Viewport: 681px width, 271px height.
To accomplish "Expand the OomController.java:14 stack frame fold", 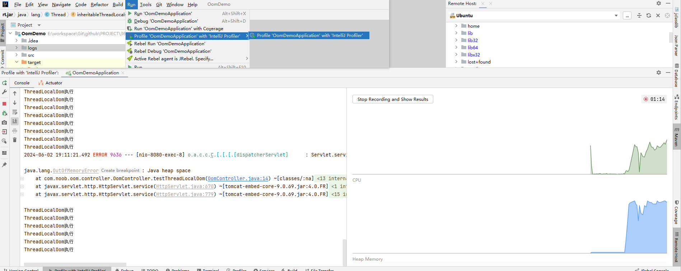I will coord(22,178).
